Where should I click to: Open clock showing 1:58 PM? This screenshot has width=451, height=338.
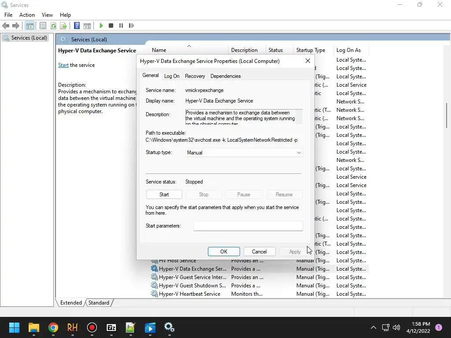(x=418, y=327)
